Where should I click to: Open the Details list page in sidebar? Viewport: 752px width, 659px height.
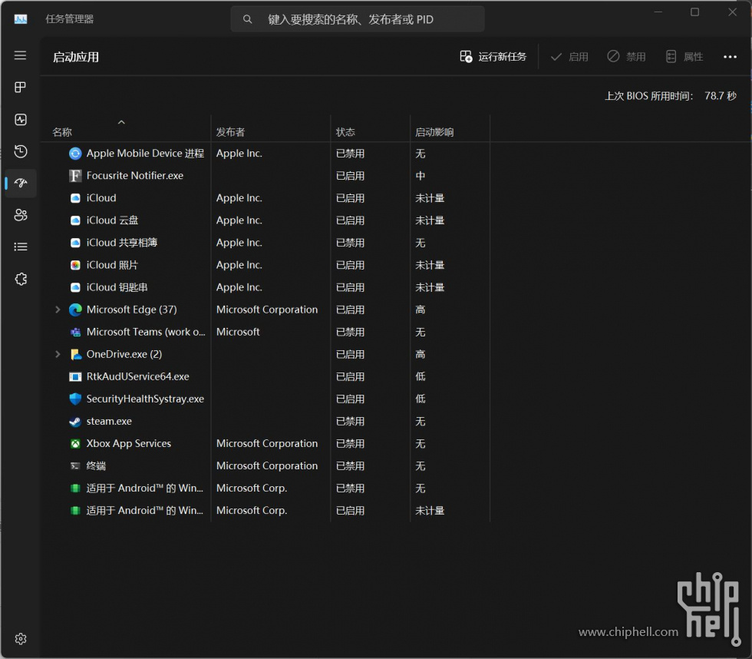[20, 247]
